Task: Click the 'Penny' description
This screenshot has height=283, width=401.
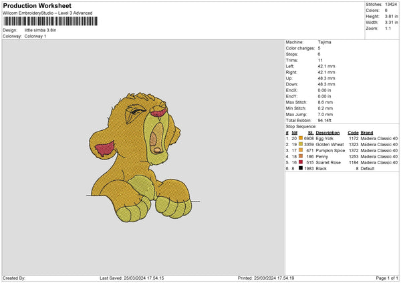Action: point(321,157)
